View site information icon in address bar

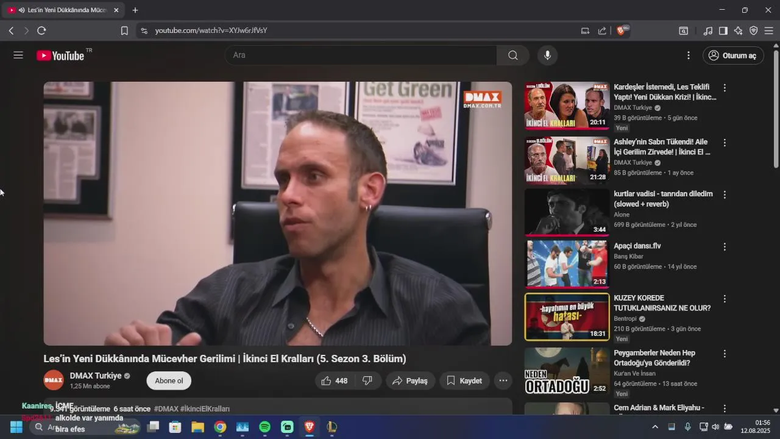(143, 30)
